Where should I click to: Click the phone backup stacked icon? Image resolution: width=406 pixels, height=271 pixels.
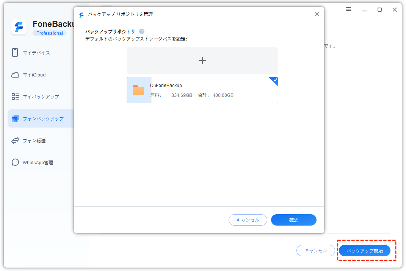coord(15,119)
